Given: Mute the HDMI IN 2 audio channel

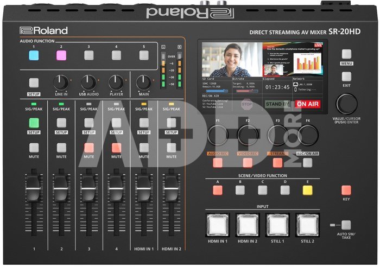Looking at the screenshot, I should point(172,148).
